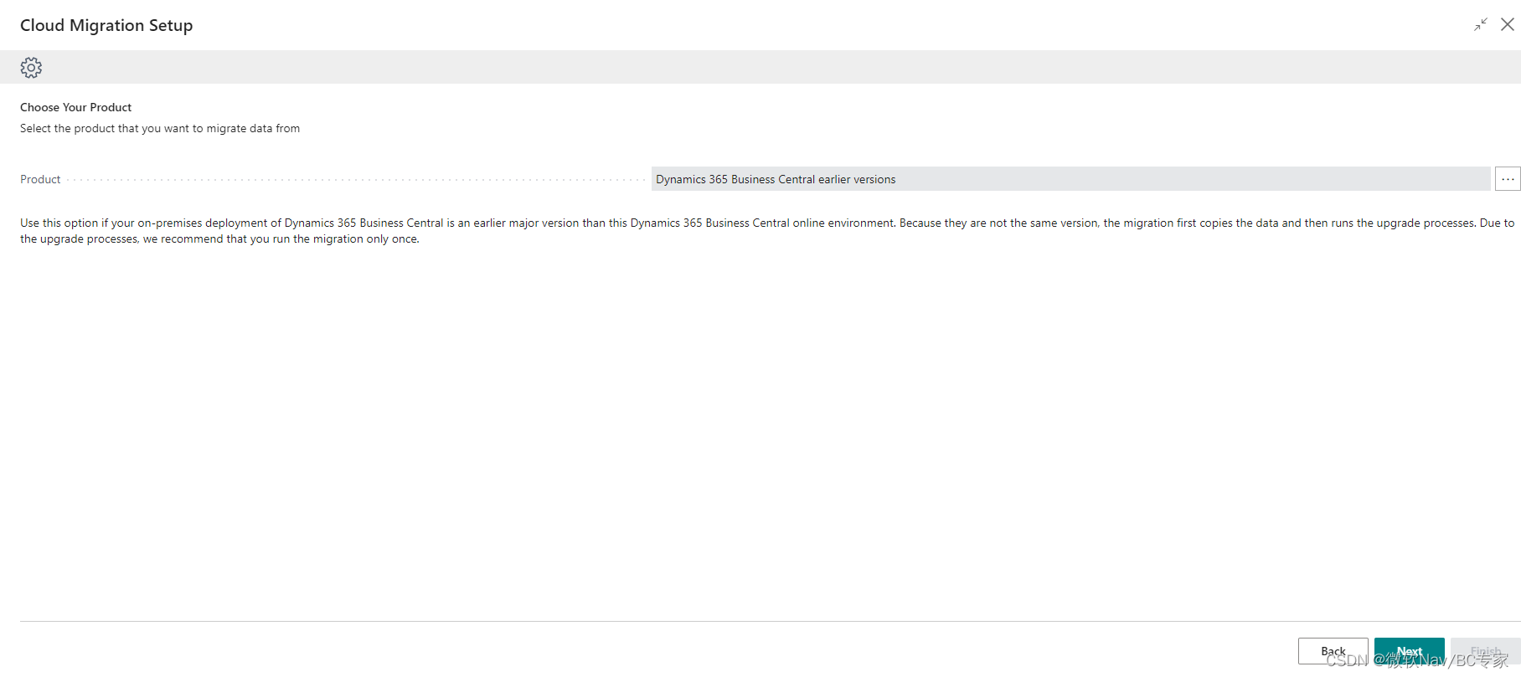Close the Cloud Migration Setup dialog
This screenshot has width=1521, height=677.
coord(1508,24)
